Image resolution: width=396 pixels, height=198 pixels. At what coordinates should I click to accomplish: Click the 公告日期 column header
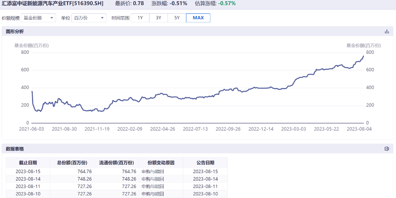point(205,163)
